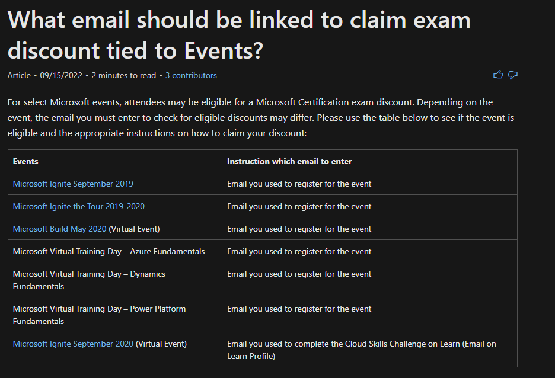Open Microsoft Ignite September 2019 link
Screen dimensions: 555x378
tap(73, 184)
